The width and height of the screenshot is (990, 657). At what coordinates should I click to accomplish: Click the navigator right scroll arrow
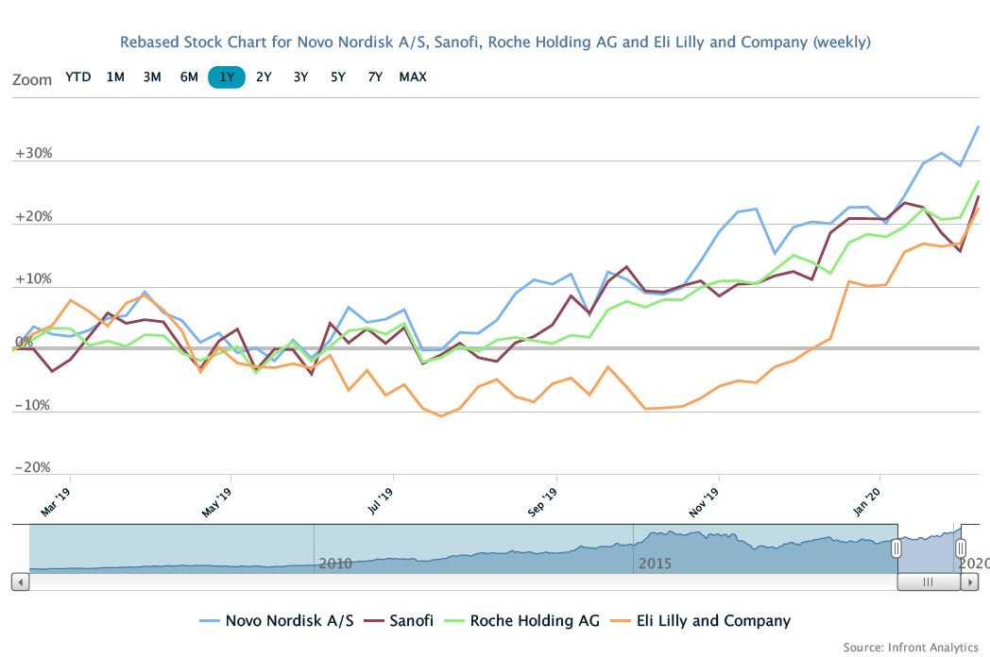[x=969, y=581]
